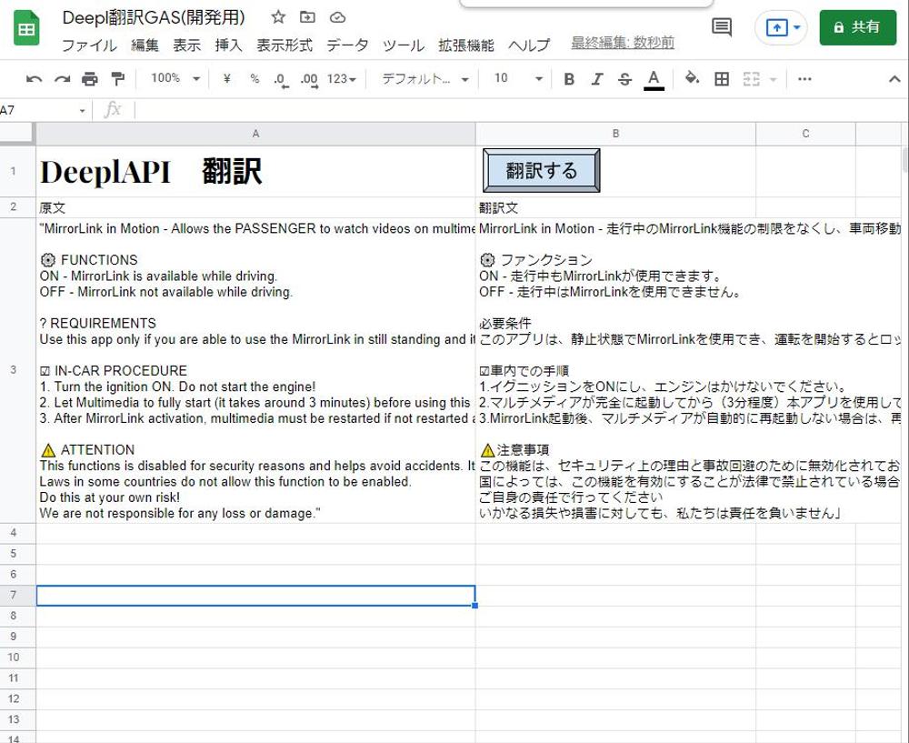This screenshot has height=743, width=909.
Task: Open the ヘルプ menu
Action: click(x=529, y=45)
